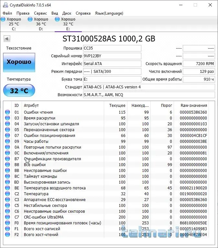
Task: Click status orb for 05 Переназначенные сектора
Action: coord(7,130)
